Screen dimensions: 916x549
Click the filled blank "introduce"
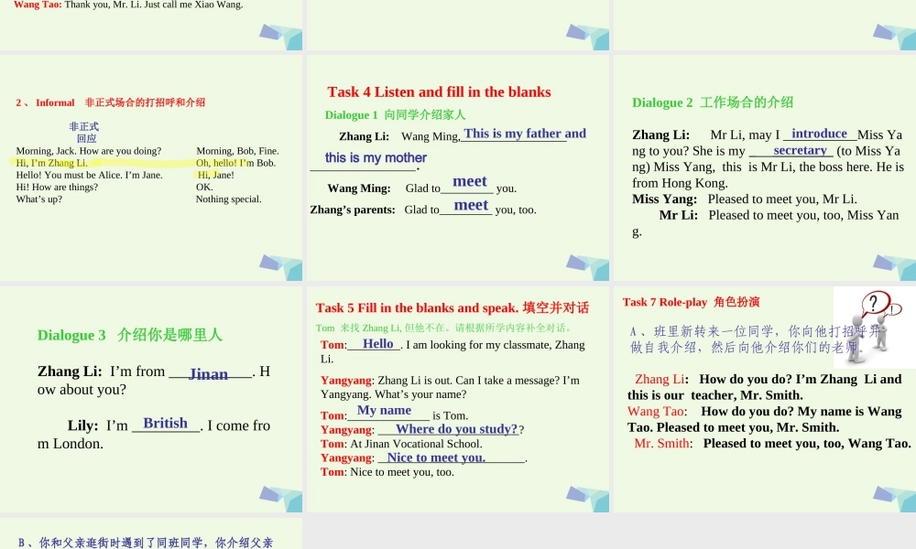(819, 134)
